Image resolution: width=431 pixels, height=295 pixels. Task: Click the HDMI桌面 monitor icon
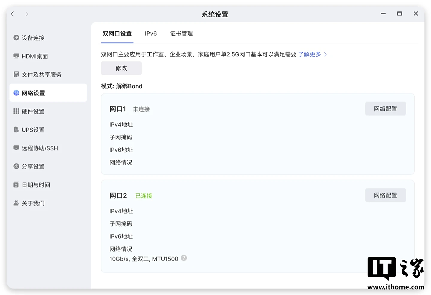click(16, 56)
